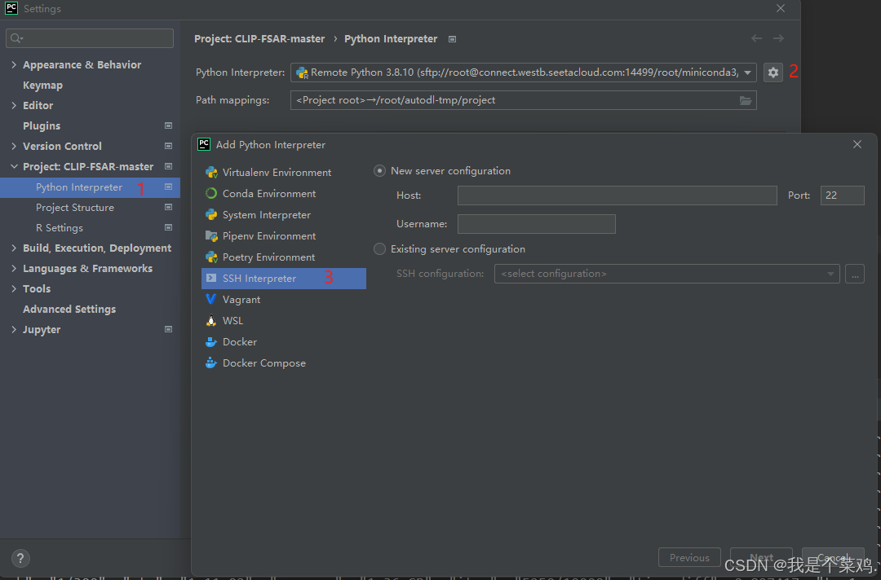The width and height of the screenshot is (881, 580).
Task: Click the Vagrant V icon
Action: (211, 300)
